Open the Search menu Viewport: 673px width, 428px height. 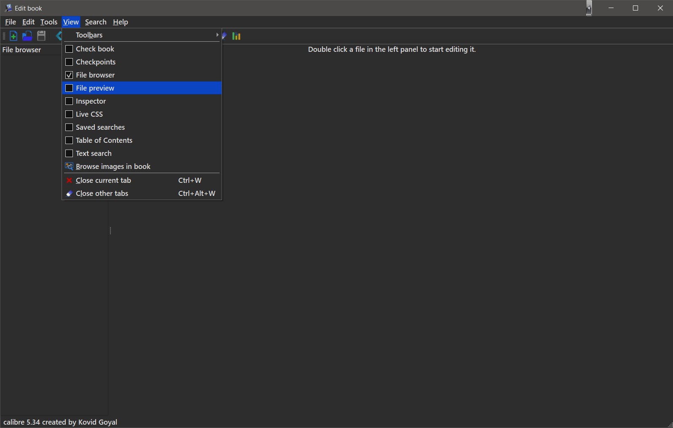(x=96, y=22)
